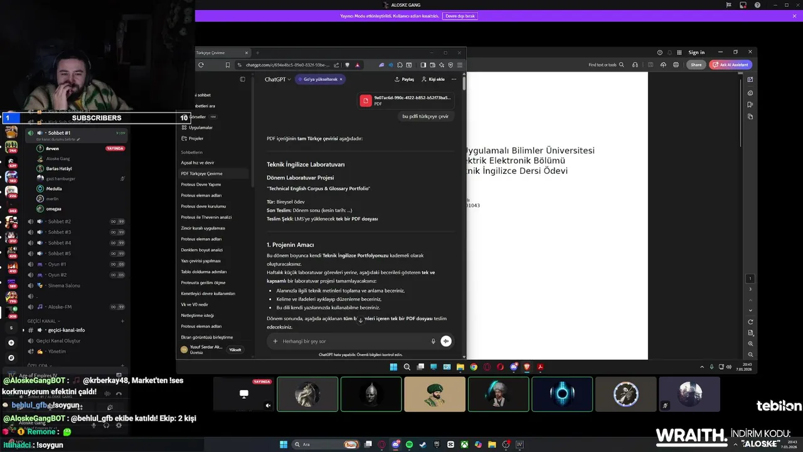The height and width of the screenshot is (452, 803).
Task: Click Acrobat next page chevron
Action: click(x=750, y=310)
